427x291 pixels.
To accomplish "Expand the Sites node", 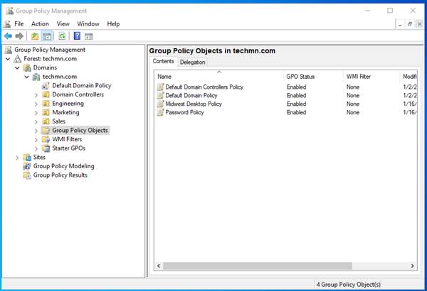I will tap(17, 158).
